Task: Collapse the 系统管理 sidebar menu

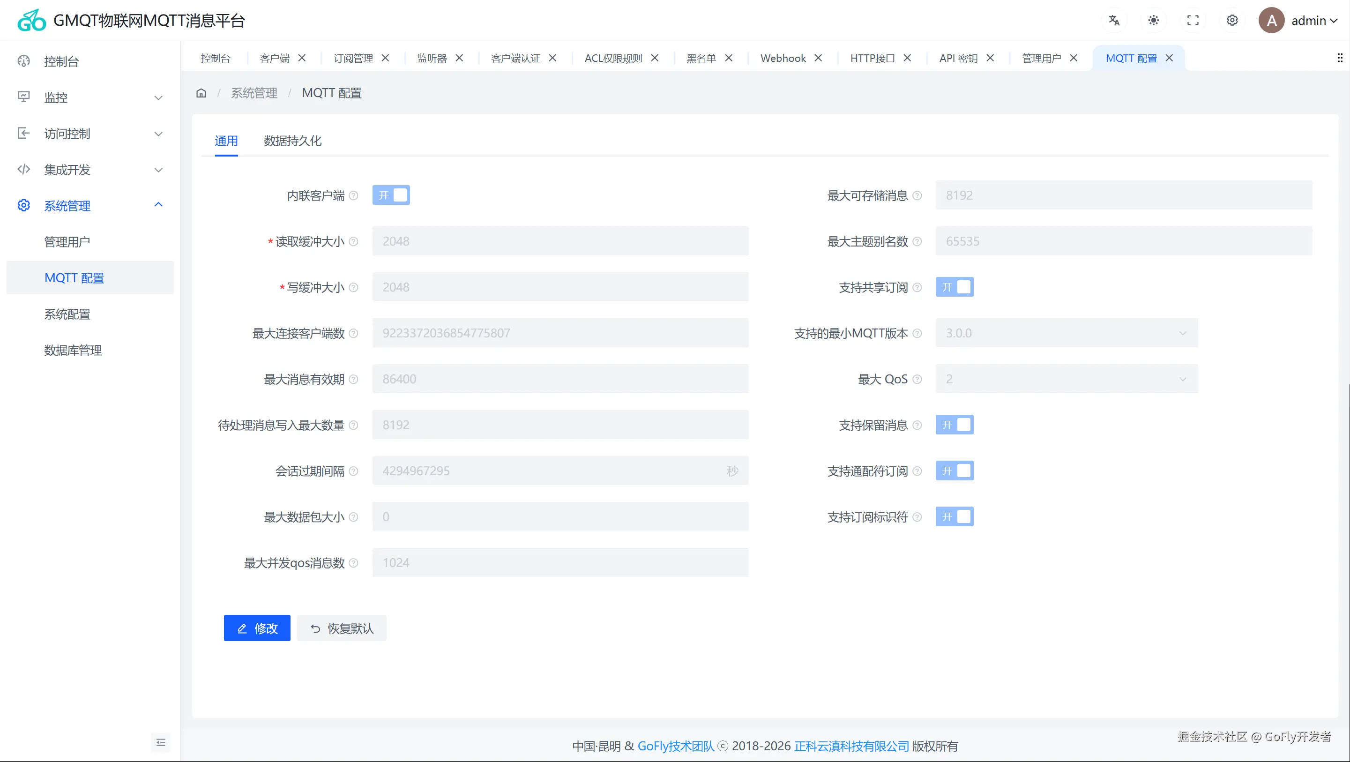Action: 90,205
